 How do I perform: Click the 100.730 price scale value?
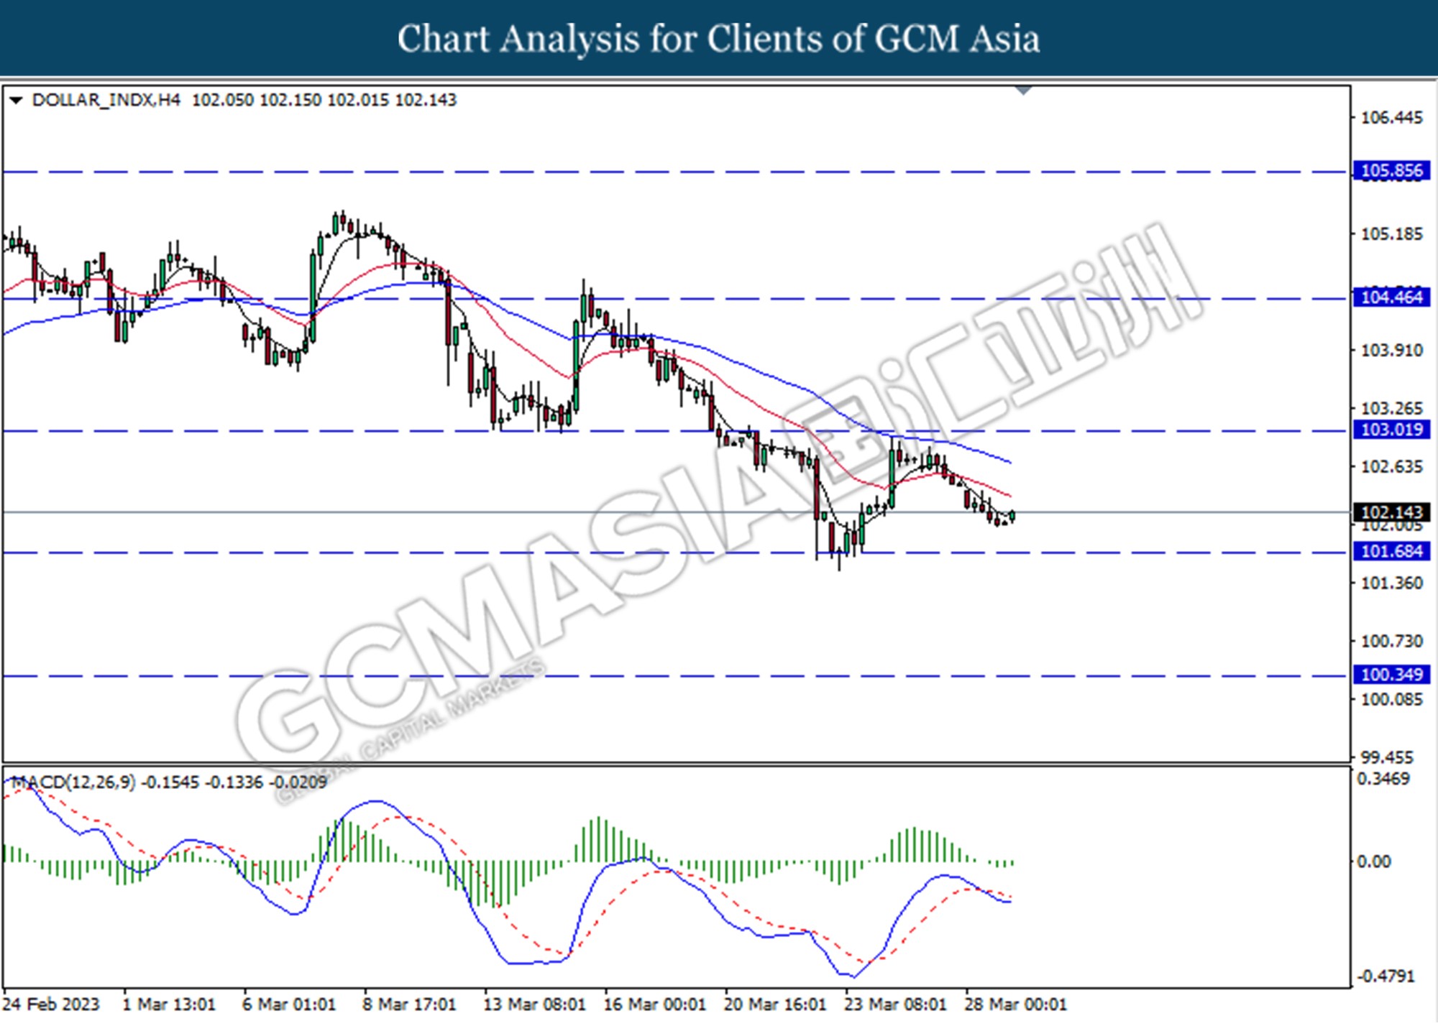[x=1391, y=641]
